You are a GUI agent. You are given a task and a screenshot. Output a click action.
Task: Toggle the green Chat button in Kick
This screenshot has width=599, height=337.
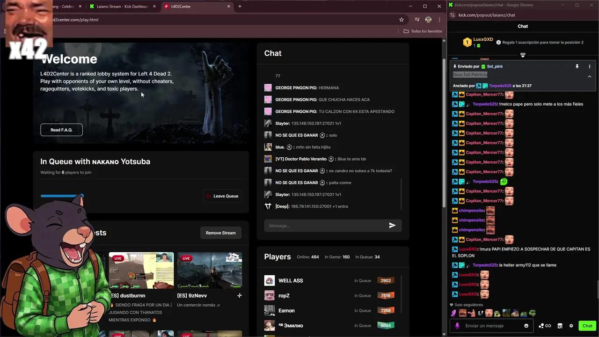[587, 325]
